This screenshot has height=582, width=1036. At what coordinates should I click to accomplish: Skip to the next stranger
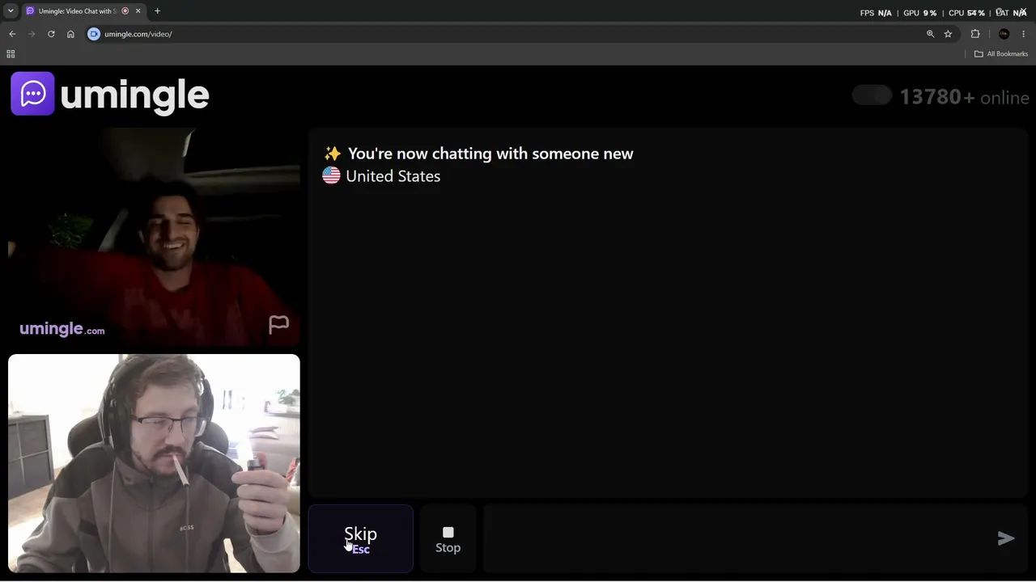(360, 539)
